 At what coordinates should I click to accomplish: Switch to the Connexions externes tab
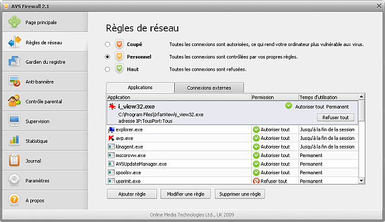209,87
